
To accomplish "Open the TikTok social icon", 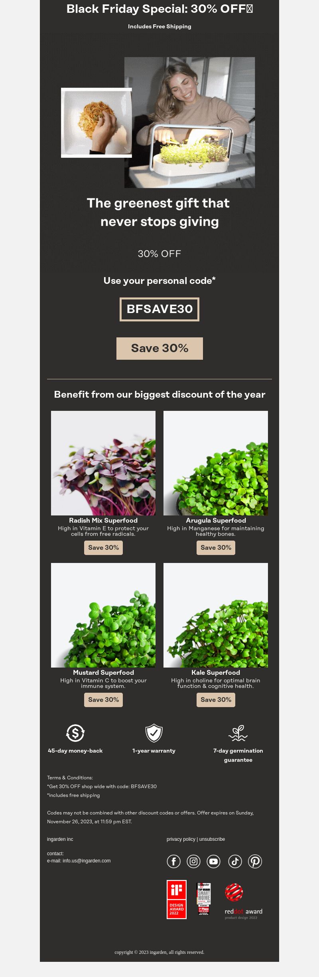I will point(235,861).
